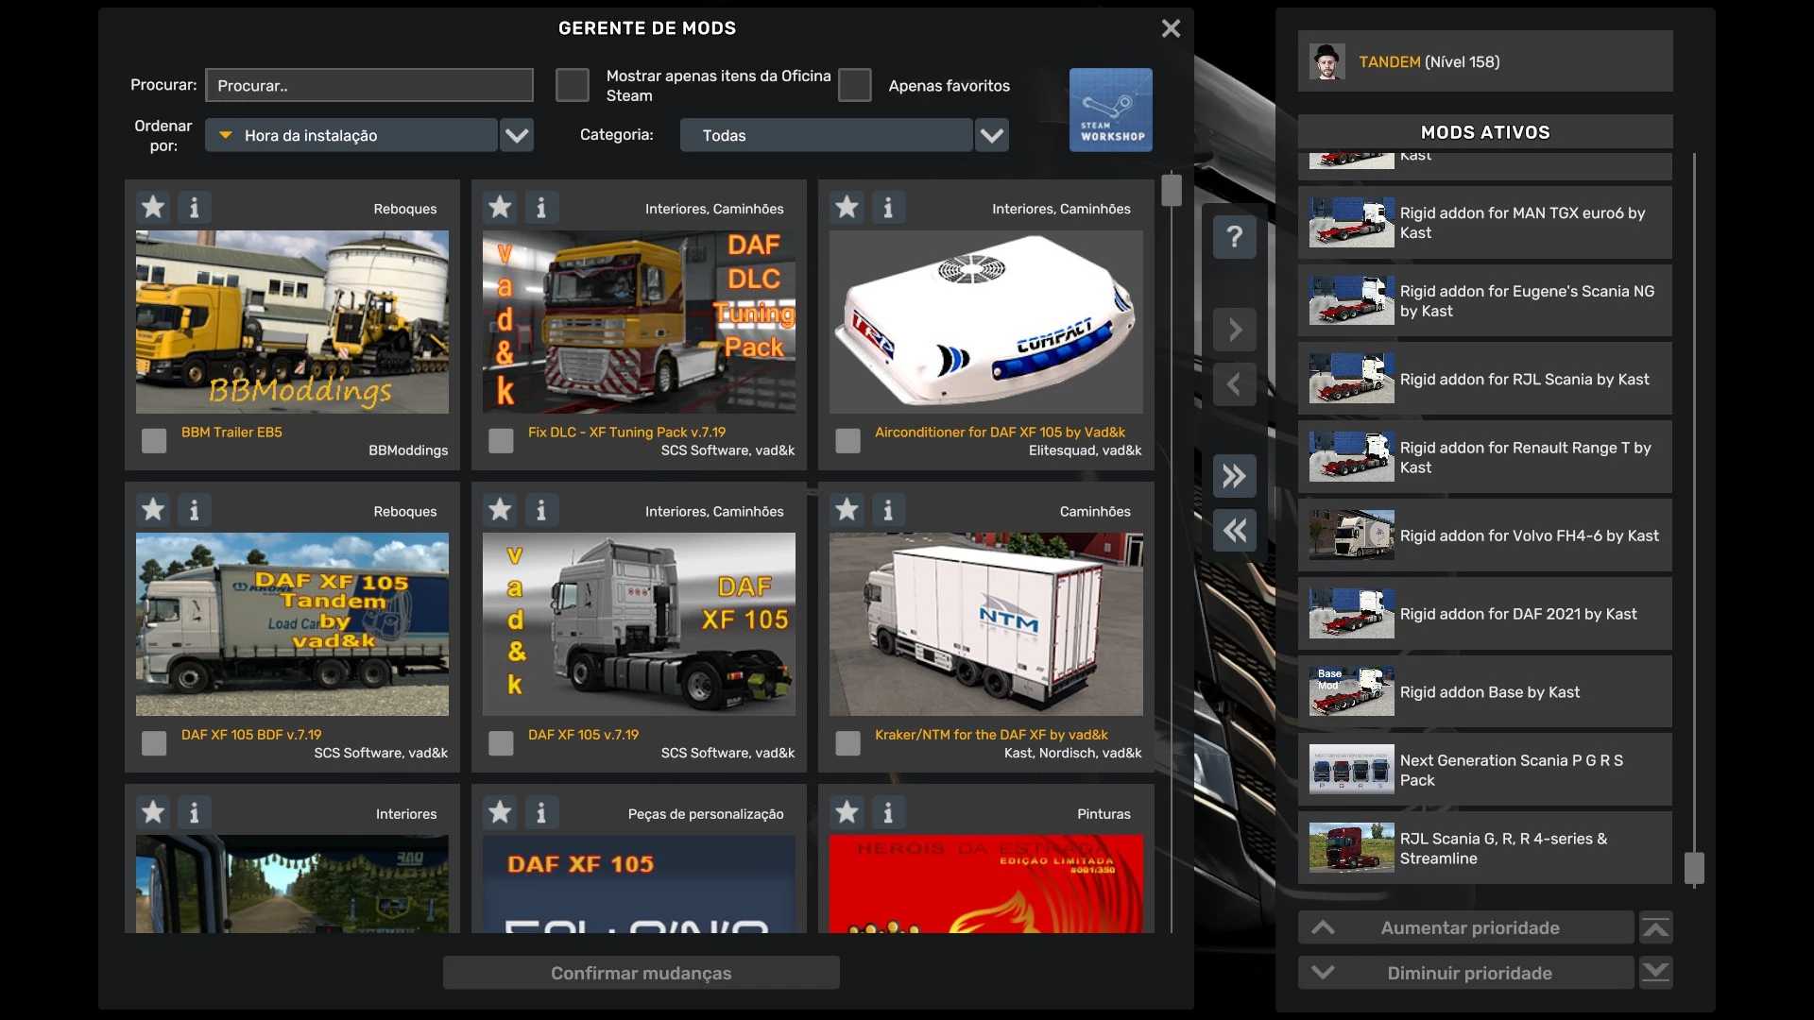
Task: Activate all mods with double right arrows
Action: click(1234, 476)
